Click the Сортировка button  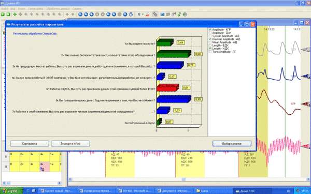(30, 144)
